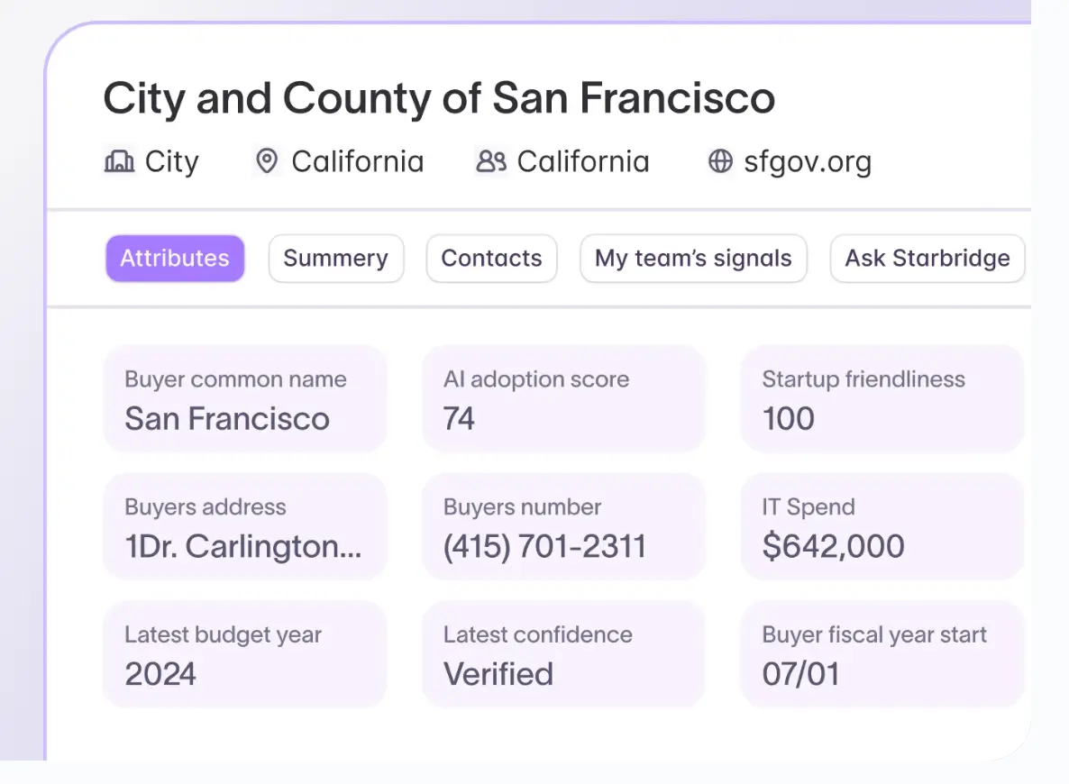Expand the truncated Buyers address card
This screenshot has width=1069, height=784.
pos(245,527)
